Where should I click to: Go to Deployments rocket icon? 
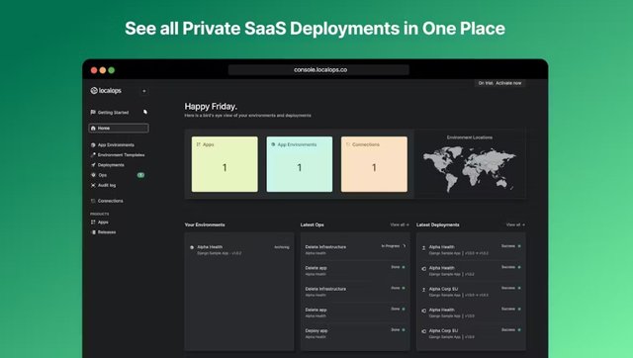tap(93, 165)
